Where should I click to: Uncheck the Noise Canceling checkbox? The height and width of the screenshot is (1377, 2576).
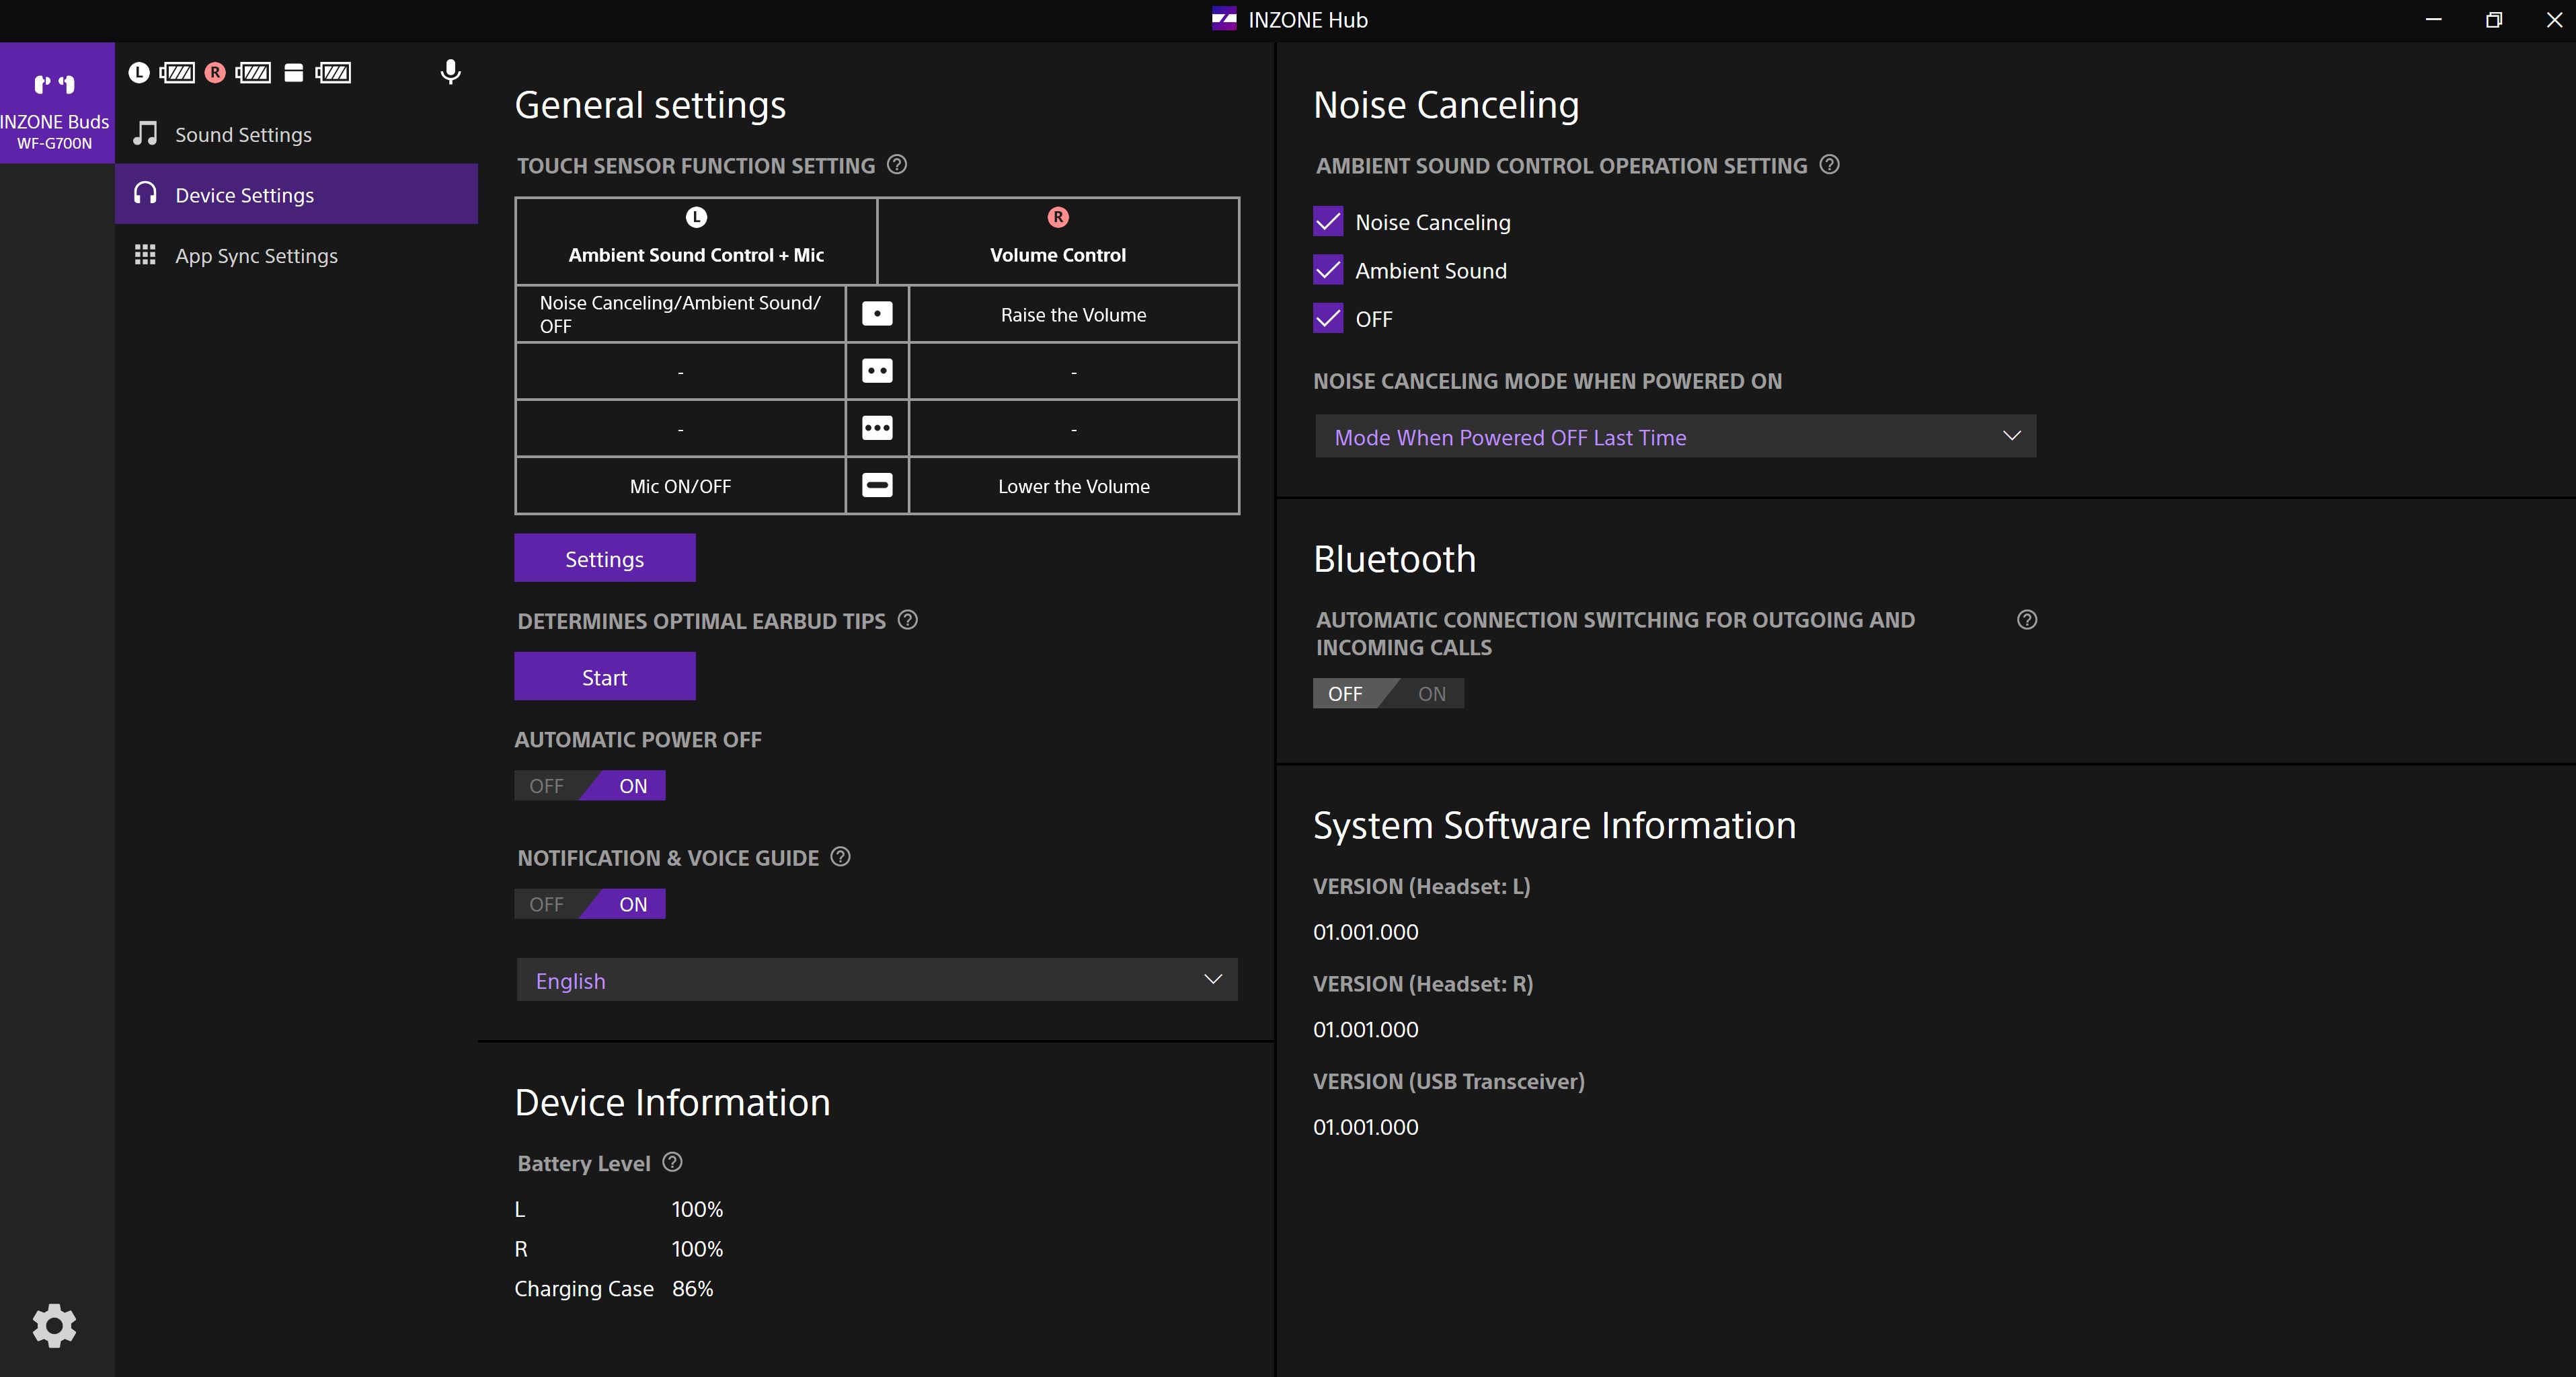(x=1328, y=222)
